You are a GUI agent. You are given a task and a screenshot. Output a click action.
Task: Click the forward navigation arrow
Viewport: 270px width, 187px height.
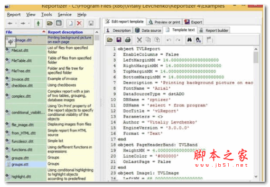(x=23, y=23)
